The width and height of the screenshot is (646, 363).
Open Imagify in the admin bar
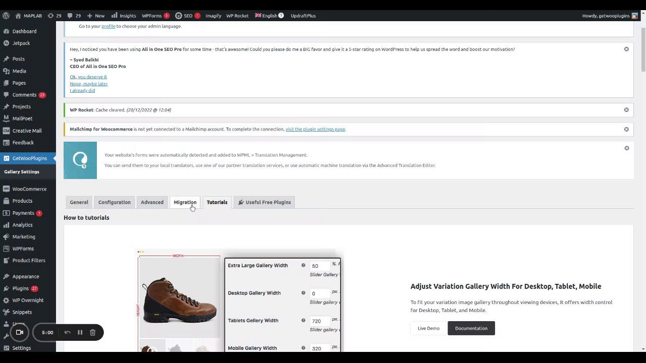pyautogui.click(x=213, y=16)
